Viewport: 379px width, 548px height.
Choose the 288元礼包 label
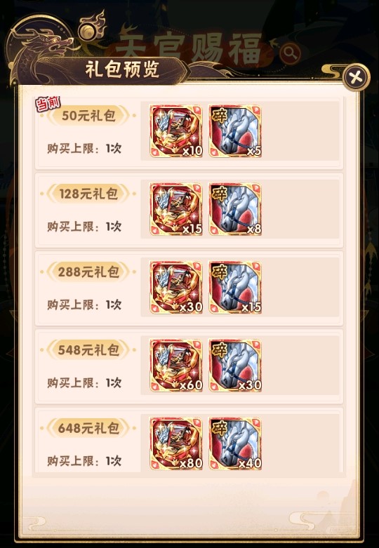point(88,272)
